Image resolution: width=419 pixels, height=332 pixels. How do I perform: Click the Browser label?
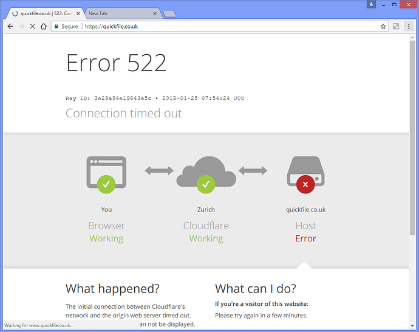(x=106, y=226)
